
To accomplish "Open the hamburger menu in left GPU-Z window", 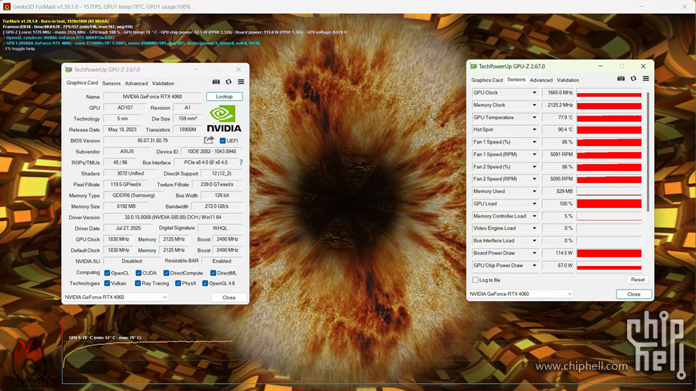I will click(x=241, y=82).
